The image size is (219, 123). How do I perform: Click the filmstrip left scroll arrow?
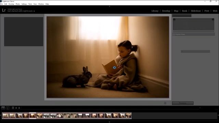[1, 115]
